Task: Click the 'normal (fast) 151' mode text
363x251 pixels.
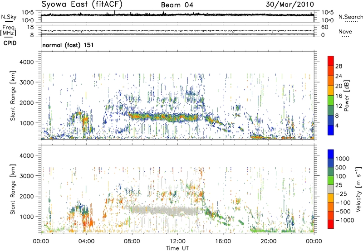Action: pyautogui.click(x=68, y=45)
